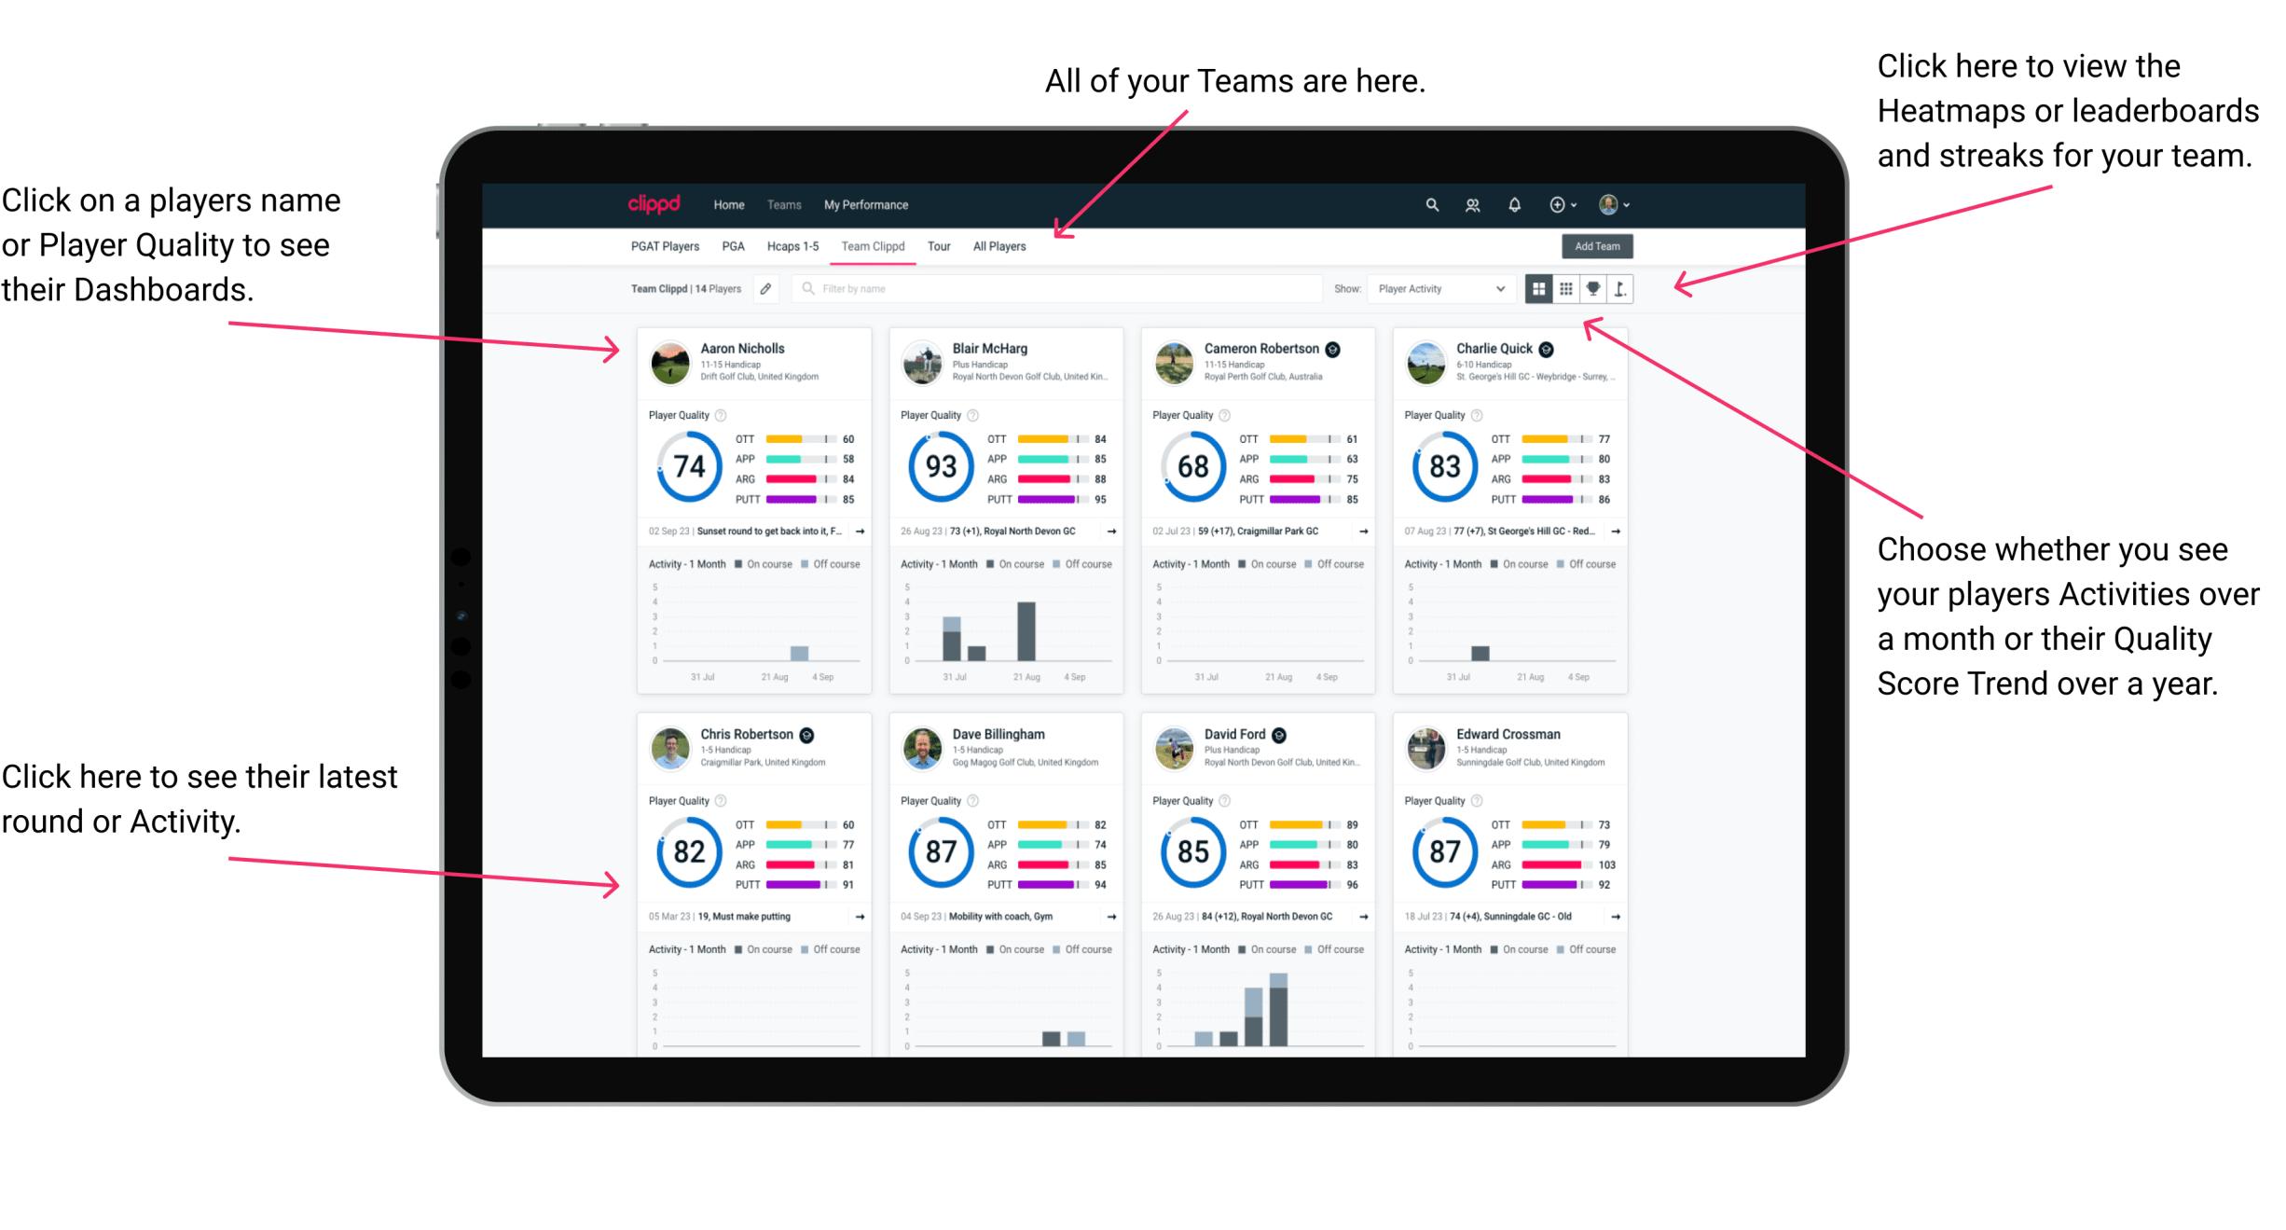
Task: Click the search magnifier icon
Action: pos(1429,203)
